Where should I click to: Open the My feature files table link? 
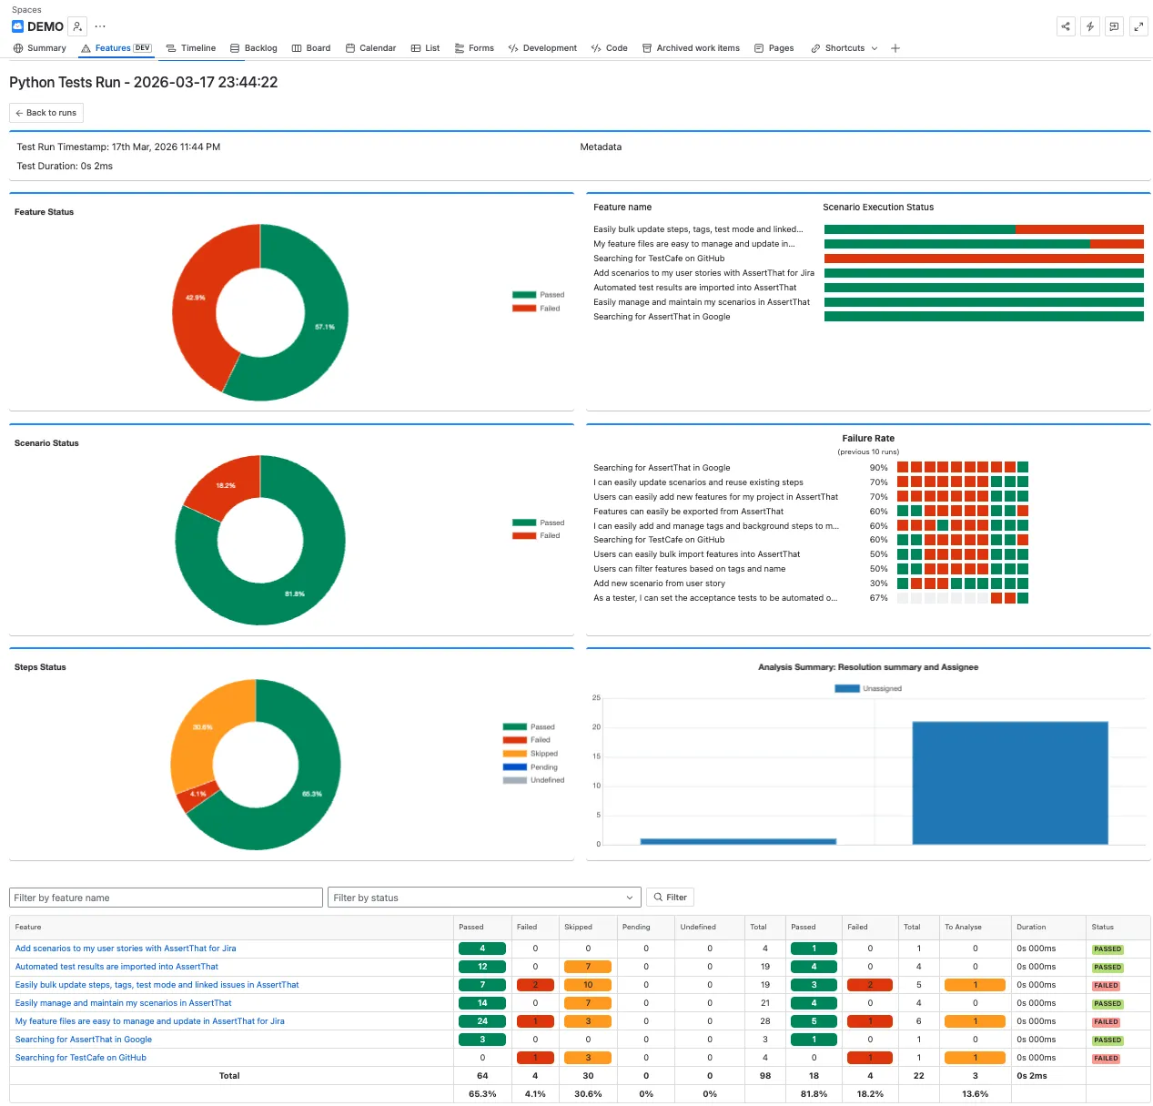[x=149, y=1021]
